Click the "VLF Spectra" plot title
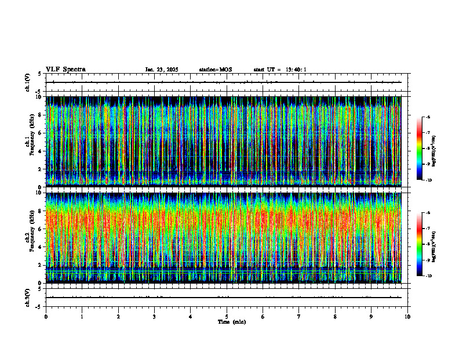Viewport: 459px width, 355px height. 65,70
